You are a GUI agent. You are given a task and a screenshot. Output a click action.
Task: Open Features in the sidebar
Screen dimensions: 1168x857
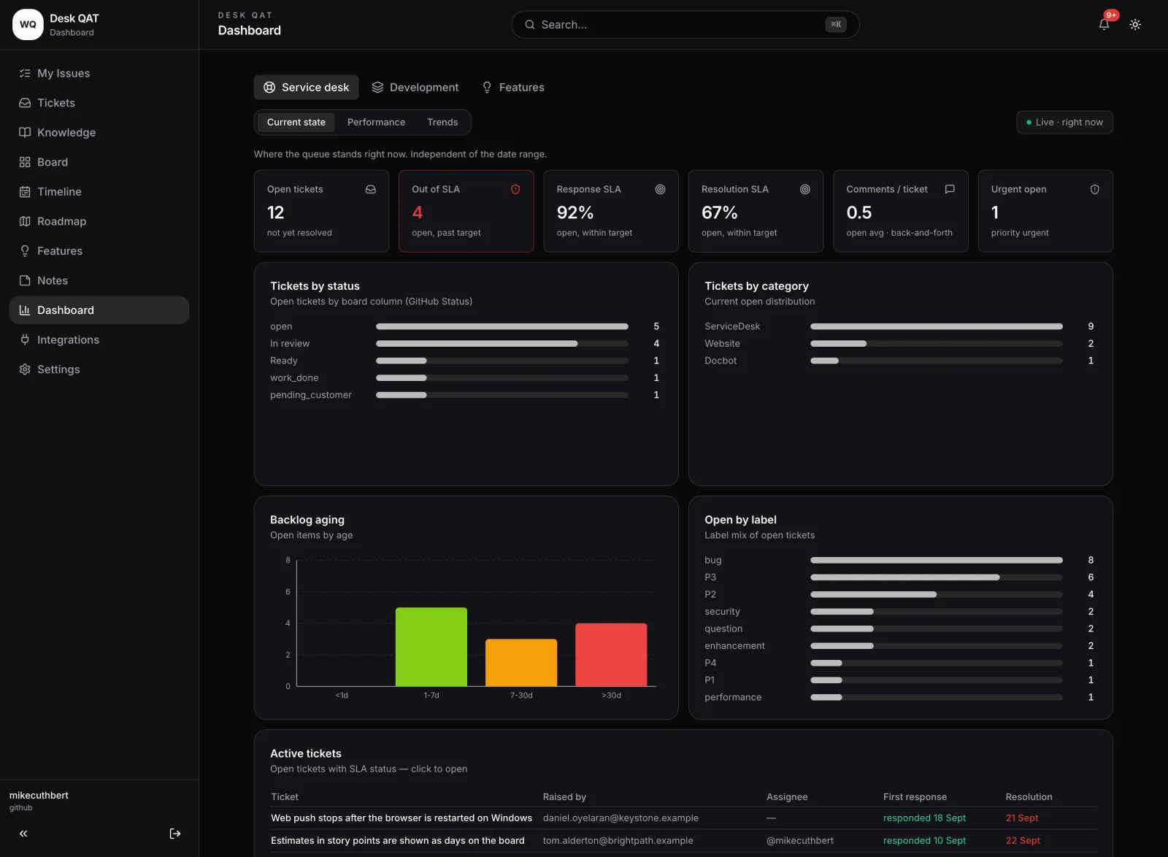[99, 250]
